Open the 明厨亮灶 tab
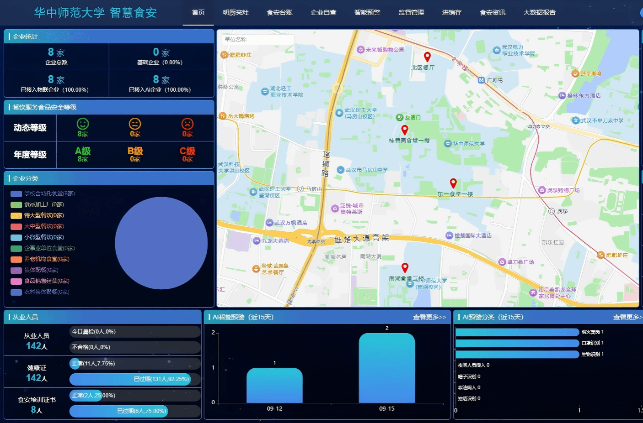The height and width of the screenshot is (423, 643). pos(236,12)
